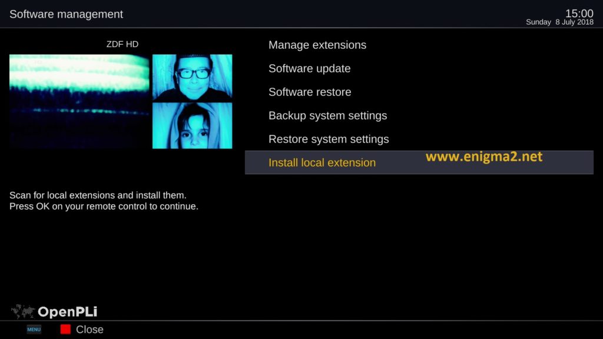
Task: Open the www.enigma2.net link
Action: (483, 157)
